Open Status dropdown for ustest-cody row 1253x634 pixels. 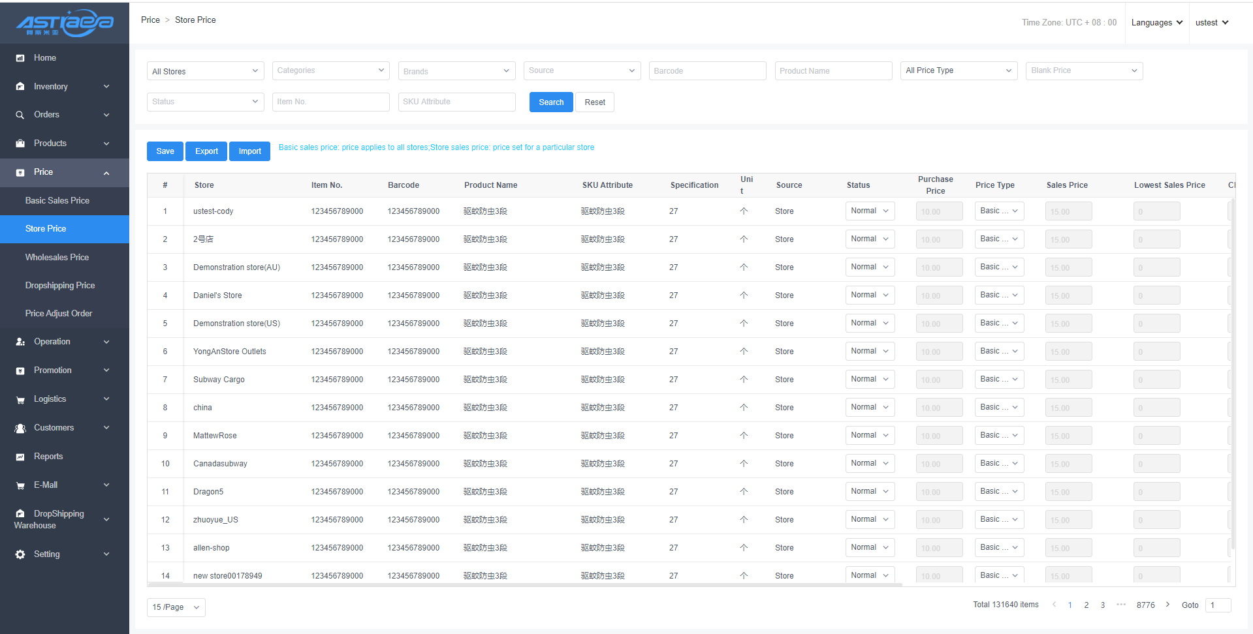[x=869, y=211]
